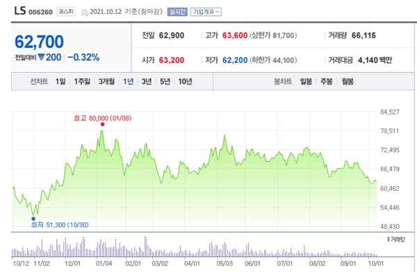Select the 3년 line chart period
Viewport: 417px width, 272px height.
pyautogui.click(x=147, y=81)
